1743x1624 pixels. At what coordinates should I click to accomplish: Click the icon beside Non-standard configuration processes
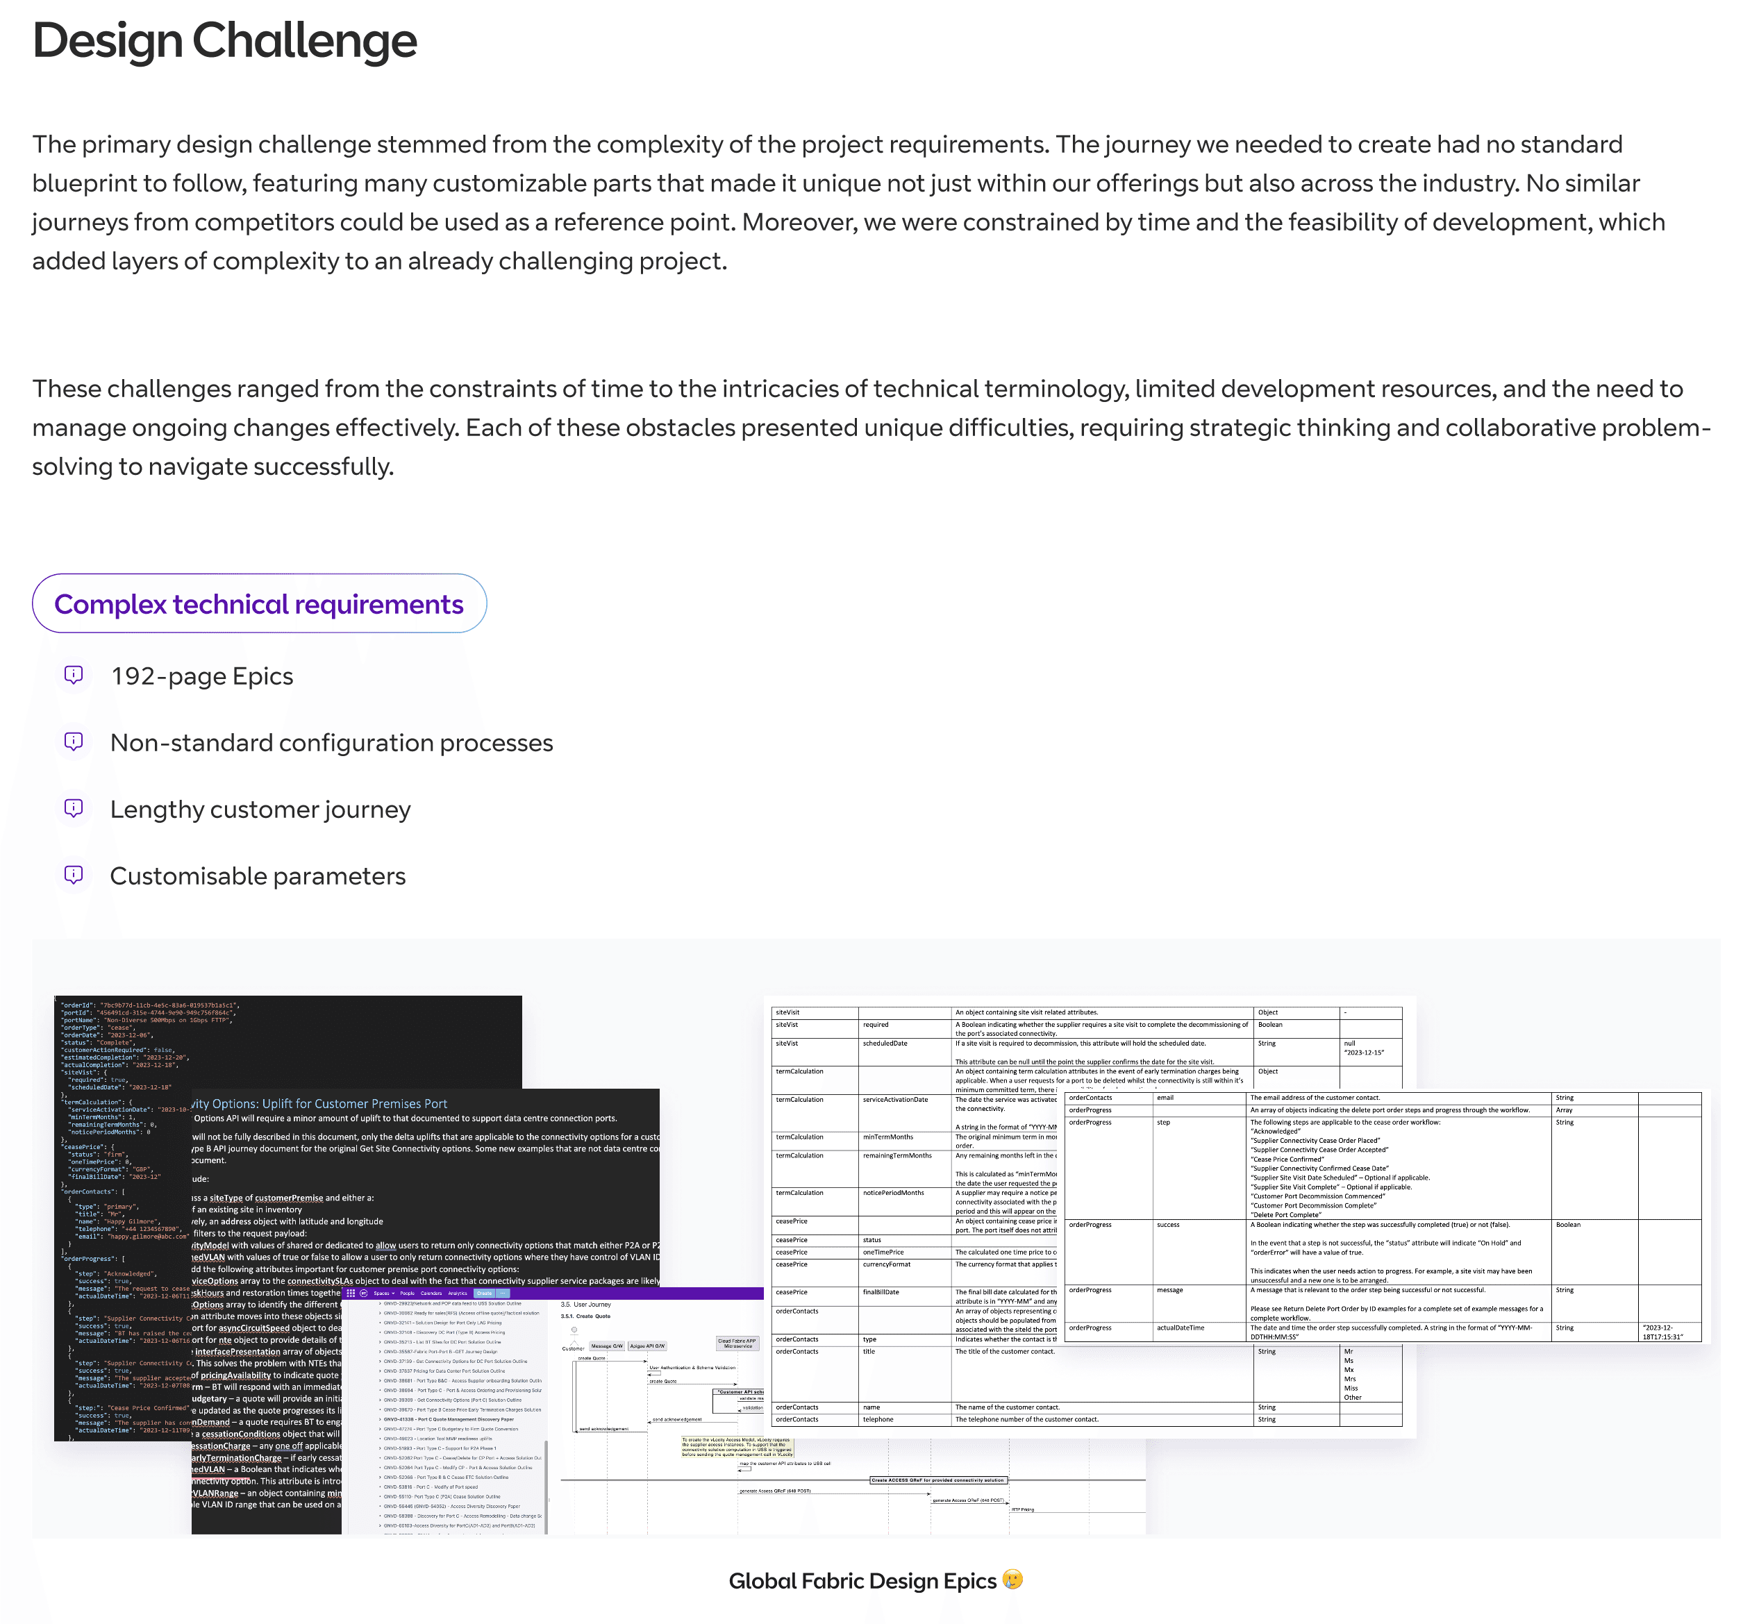coord(74,742)
